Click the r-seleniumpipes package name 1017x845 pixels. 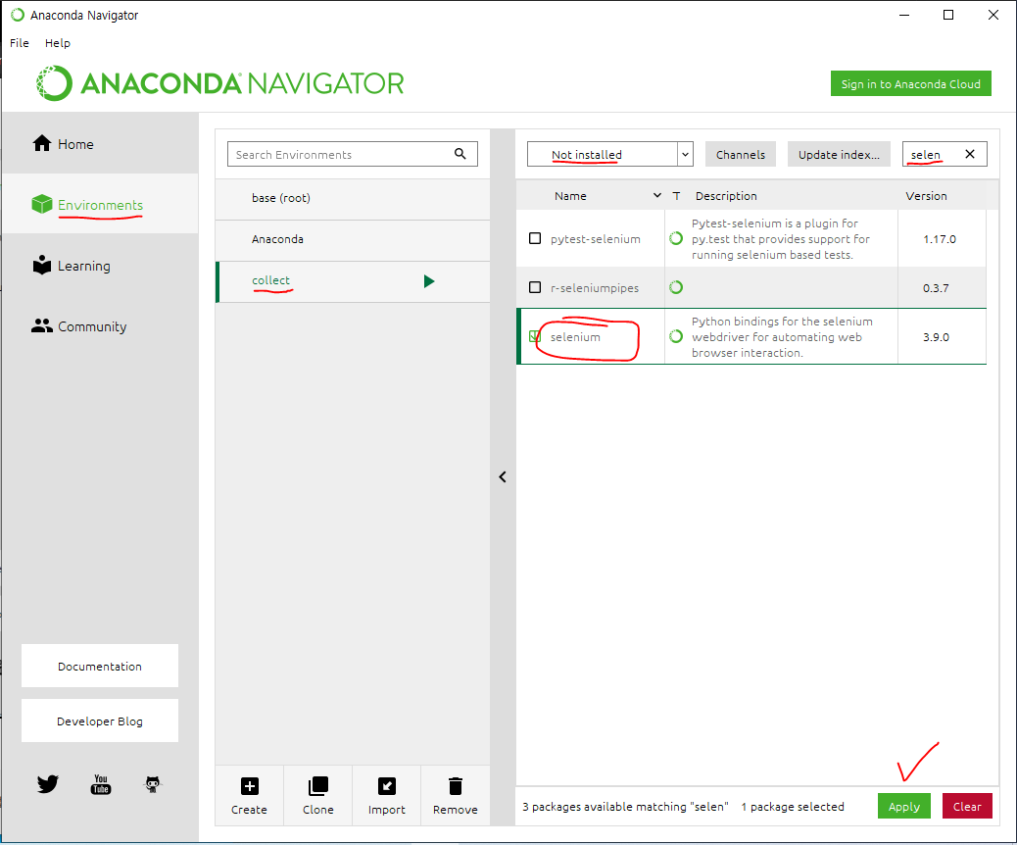tap(595, 288)
